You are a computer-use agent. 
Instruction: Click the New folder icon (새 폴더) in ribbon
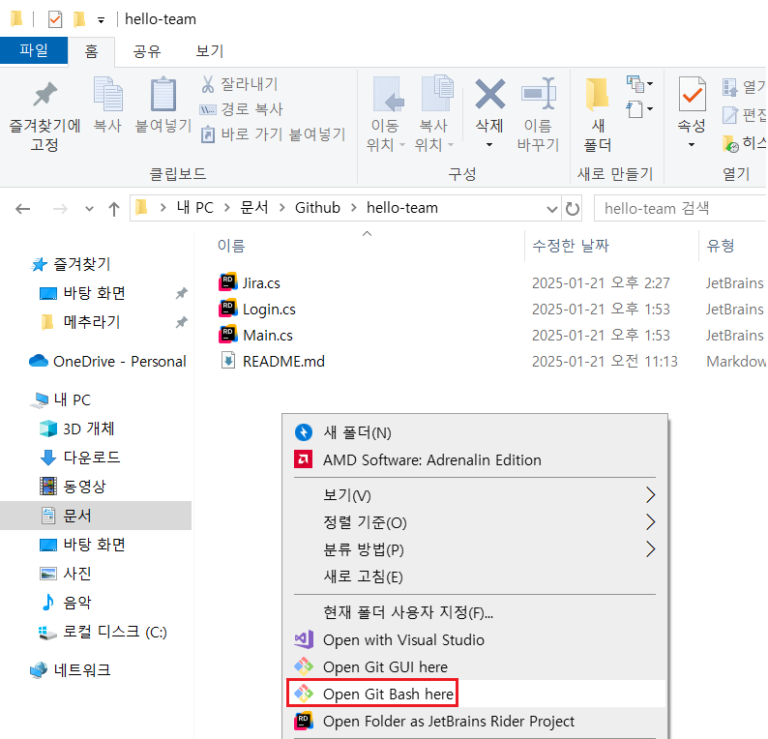click(598, 93)
